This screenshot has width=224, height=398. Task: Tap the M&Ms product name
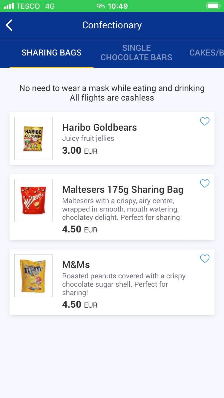click(76, 265)
